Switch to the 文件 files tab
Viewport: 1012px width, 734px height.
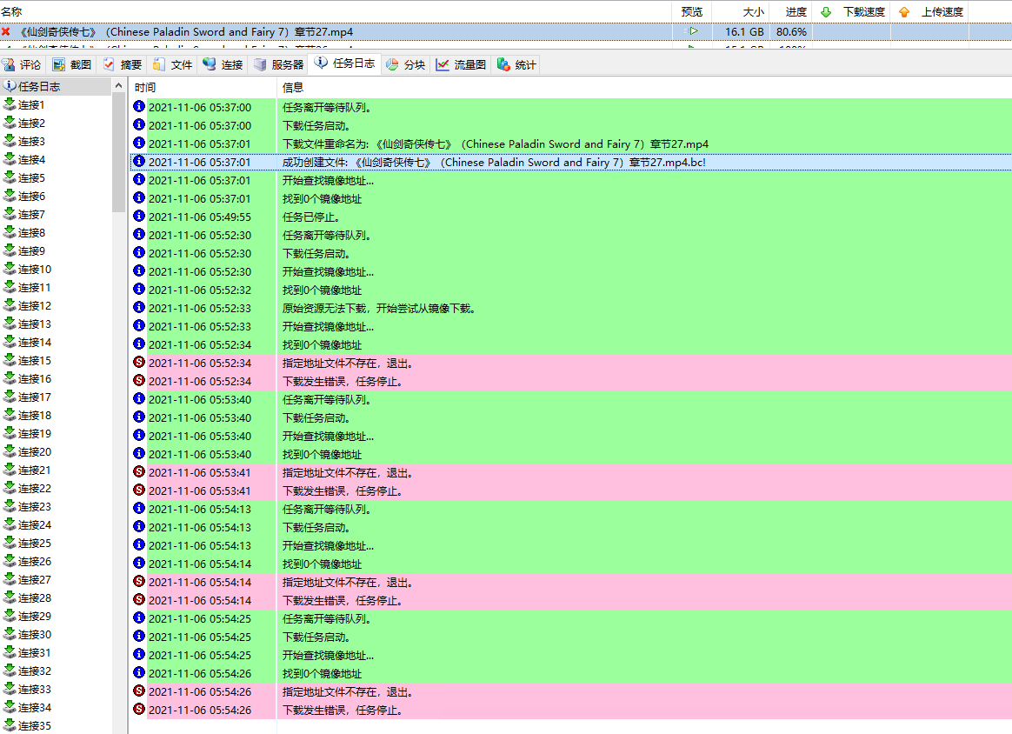click(173, 64)
